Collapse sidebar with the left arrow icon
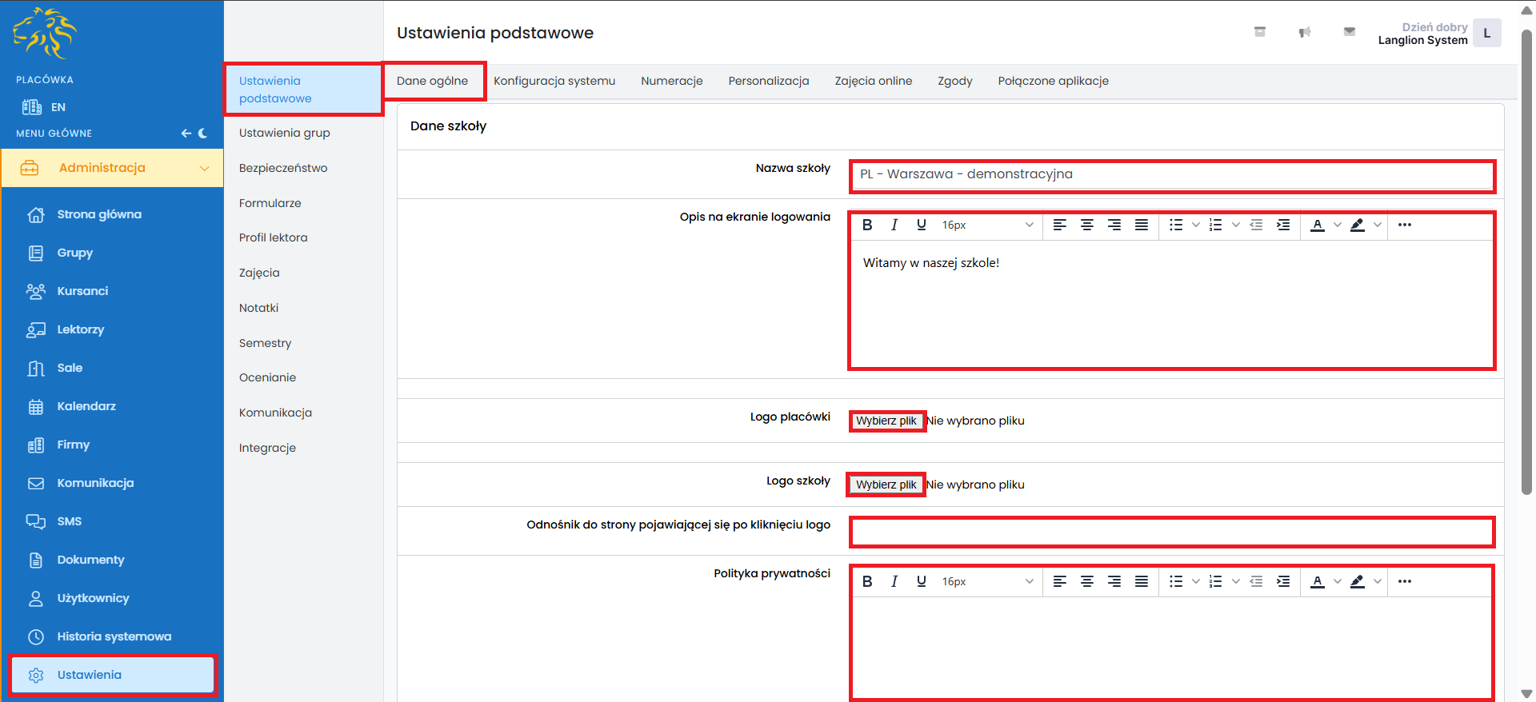This screenshot has width=1536, height=702. pos(186,134)
